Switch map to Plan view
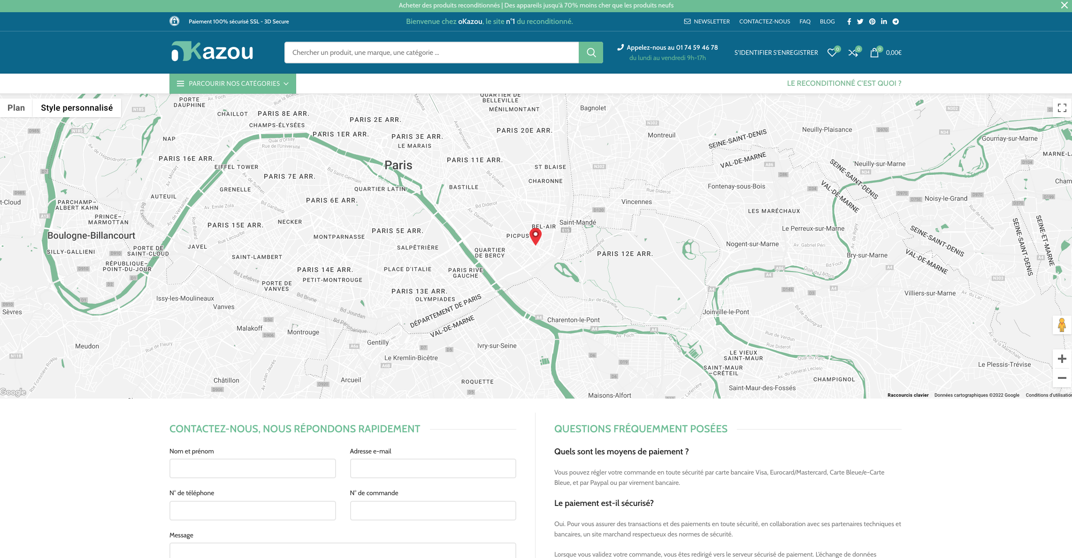1072x558 pixels. (16, 108)
